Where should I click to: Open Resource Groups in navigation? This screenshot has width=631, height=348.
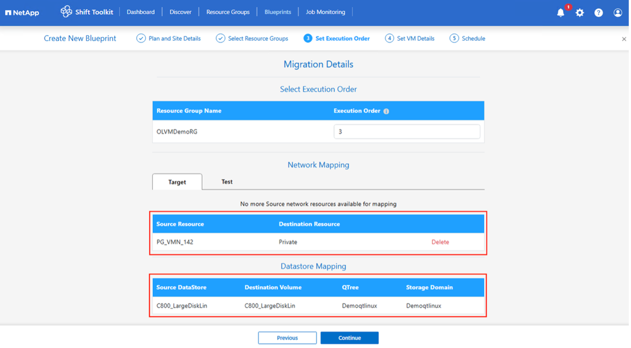click(x=228, y=12)
